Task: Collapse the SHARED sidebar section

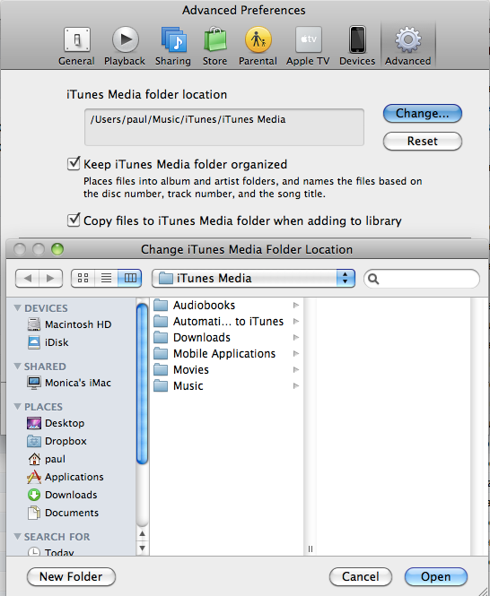Action: 18,366
